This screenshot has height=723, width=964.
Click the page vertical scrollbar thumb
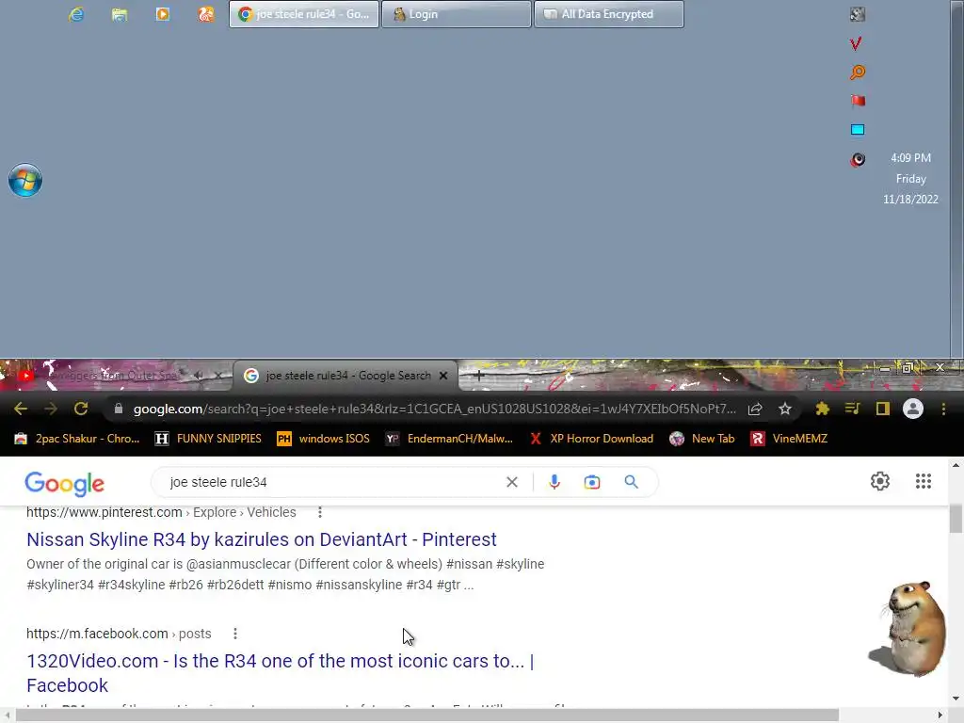tap(956, 518)
